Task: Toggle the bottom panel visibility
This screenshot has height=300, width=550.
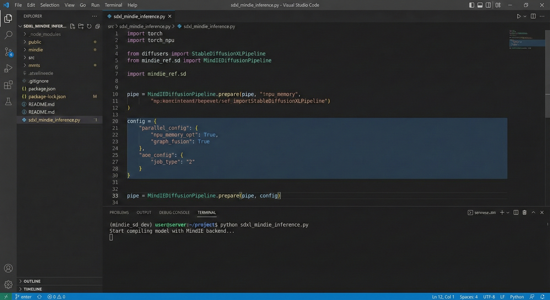Action: (x=480, y=5)
